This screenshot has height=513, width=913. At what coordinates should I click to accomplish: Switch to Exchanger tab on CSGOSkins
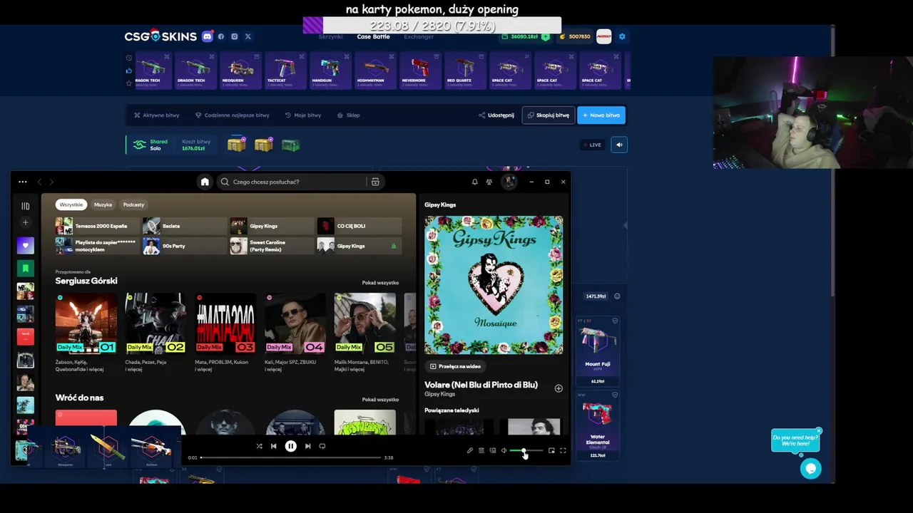(x=419, y=36)
